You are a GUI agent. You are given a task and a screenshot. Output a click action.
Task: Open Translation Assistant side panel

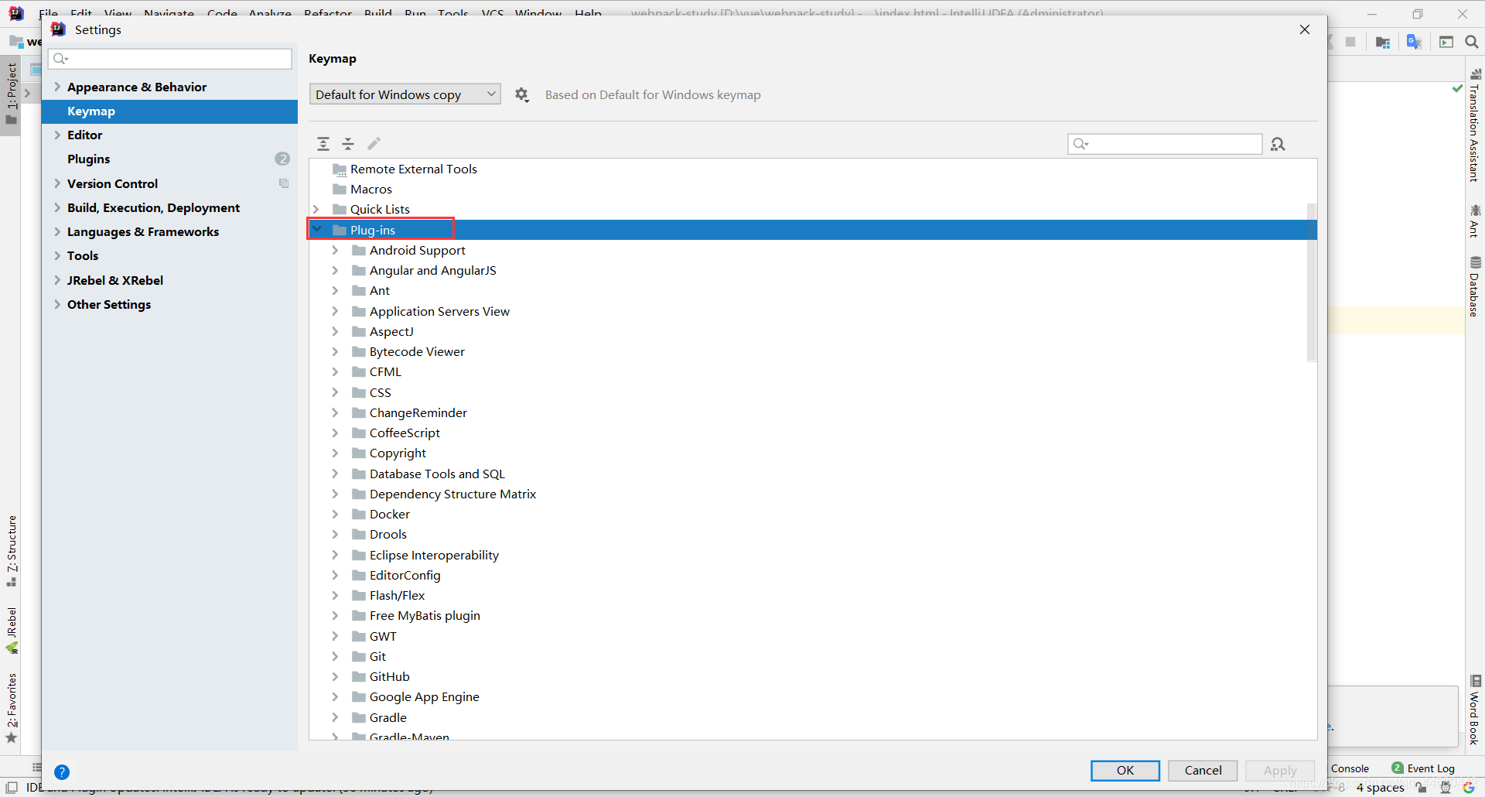1475,125
